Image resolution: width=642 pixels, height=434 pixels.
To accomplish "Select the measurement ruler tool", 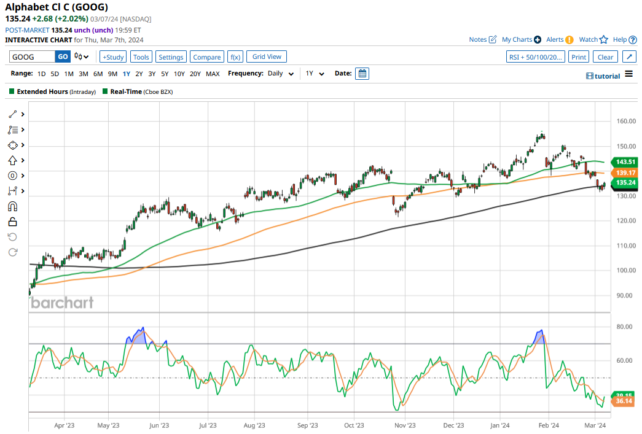I will [13, 191].
